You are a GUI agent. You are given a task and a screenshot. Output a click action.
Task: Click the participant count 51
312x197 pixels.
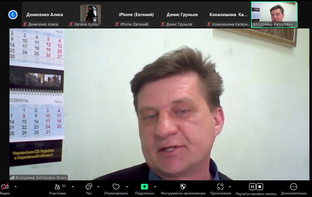64,186
